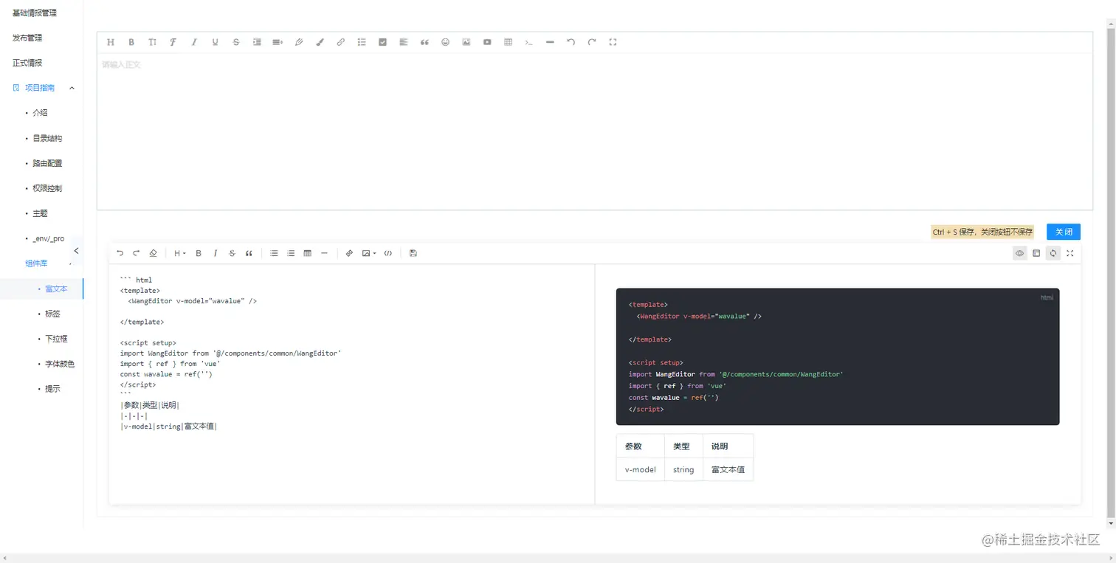
Task: Open list tool in the top WangEditor toolbar
Action: (x=362, y=42)
